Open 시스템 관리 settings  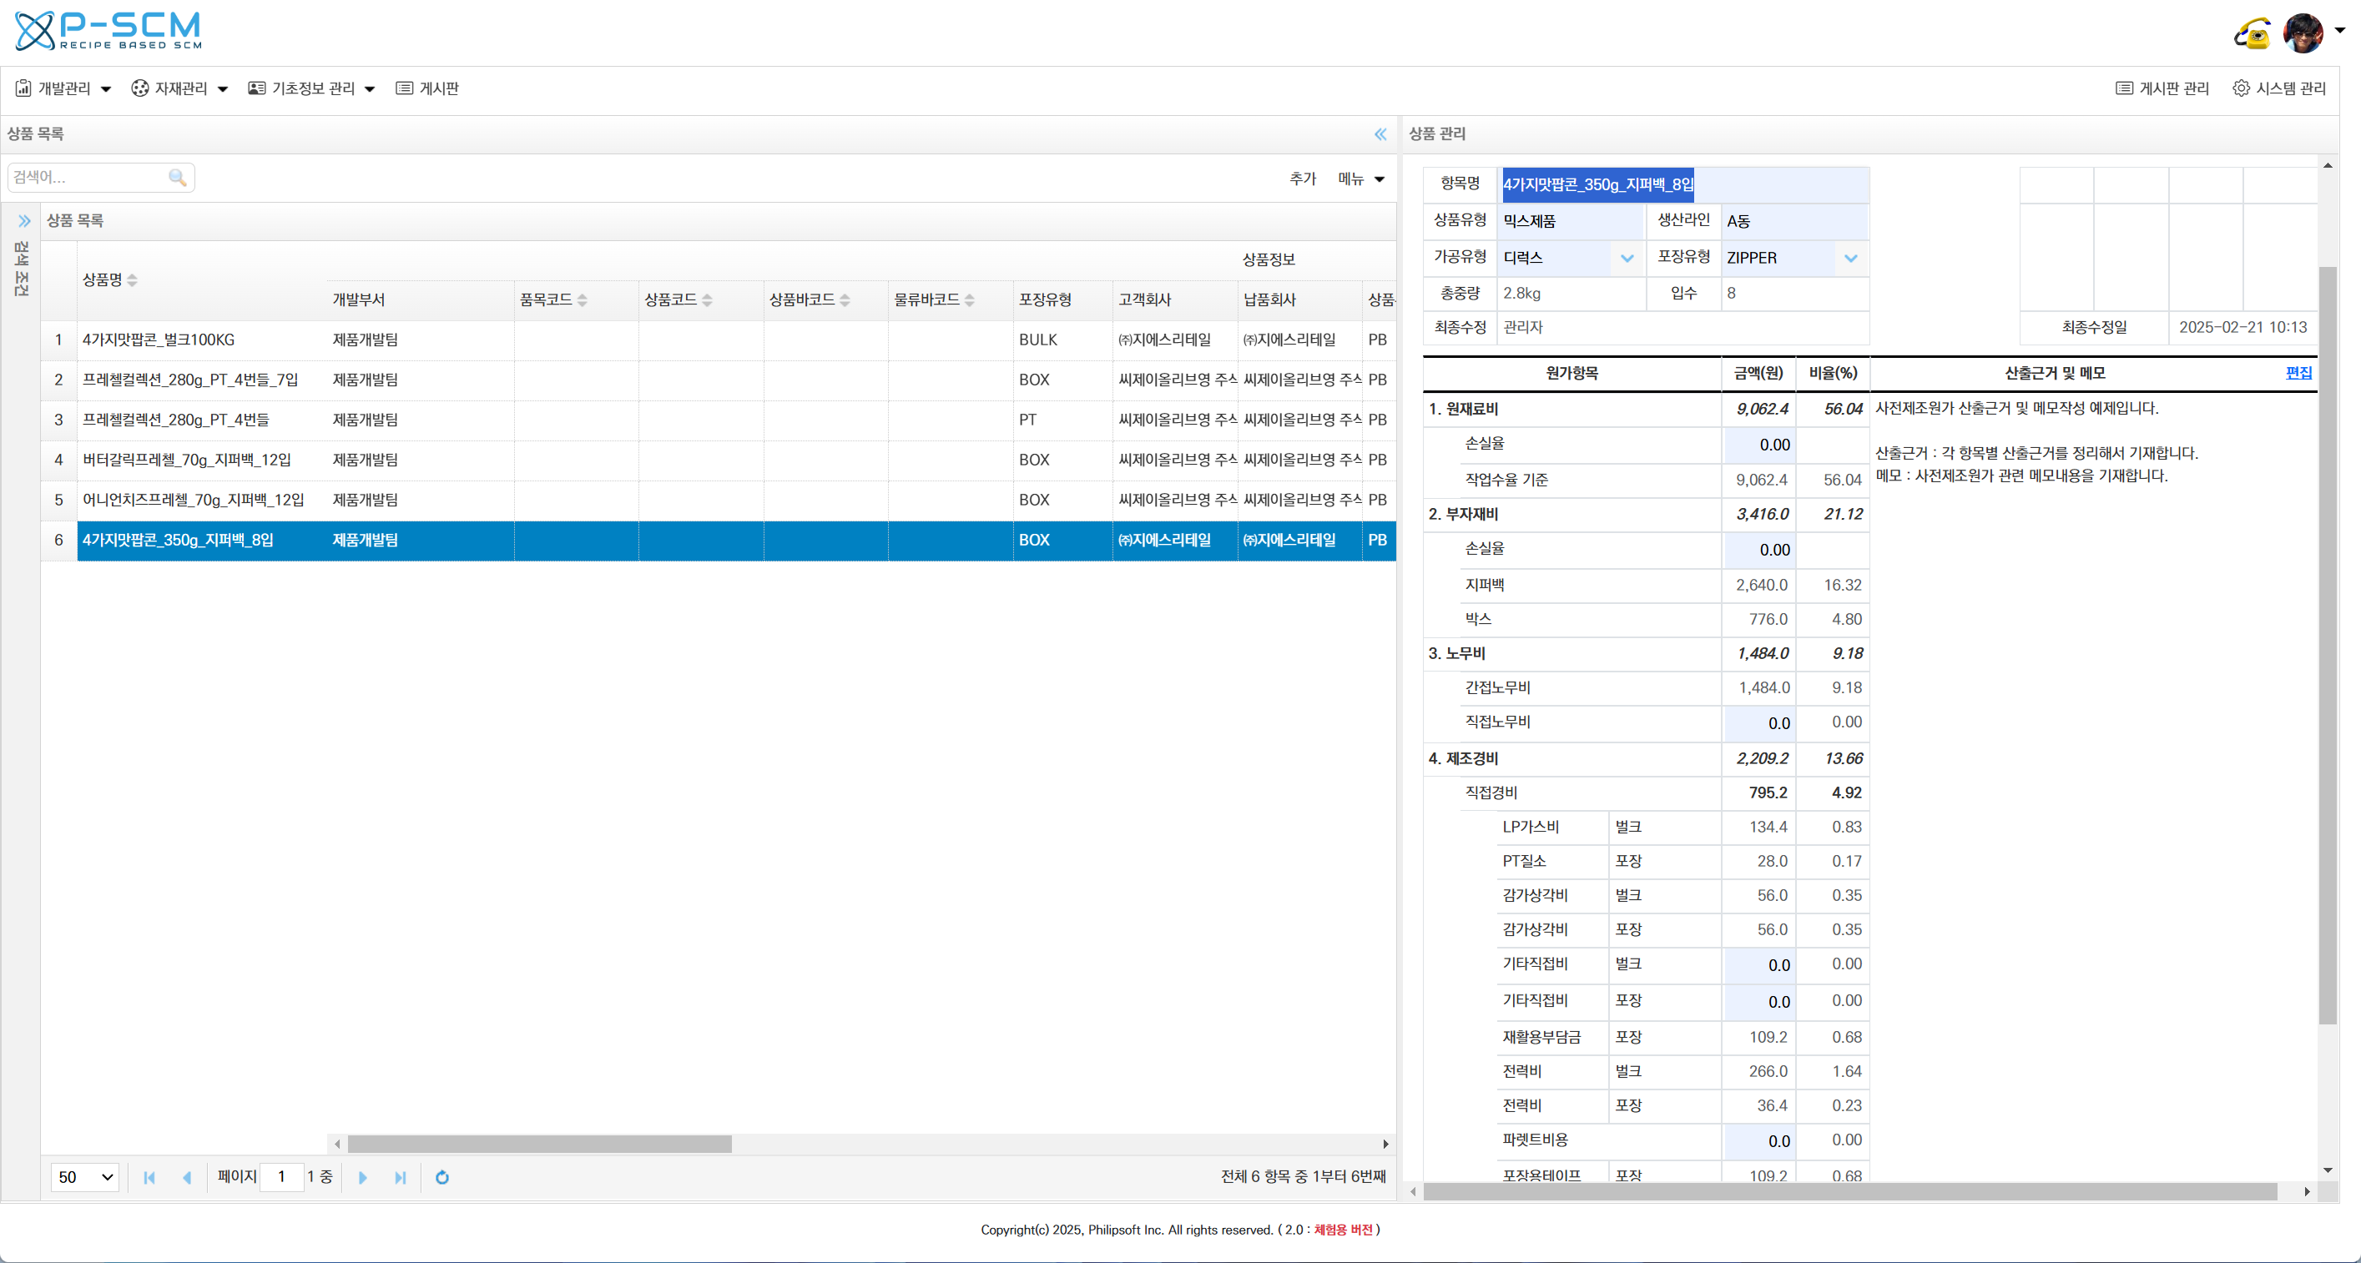click(x=2278, y=88)
